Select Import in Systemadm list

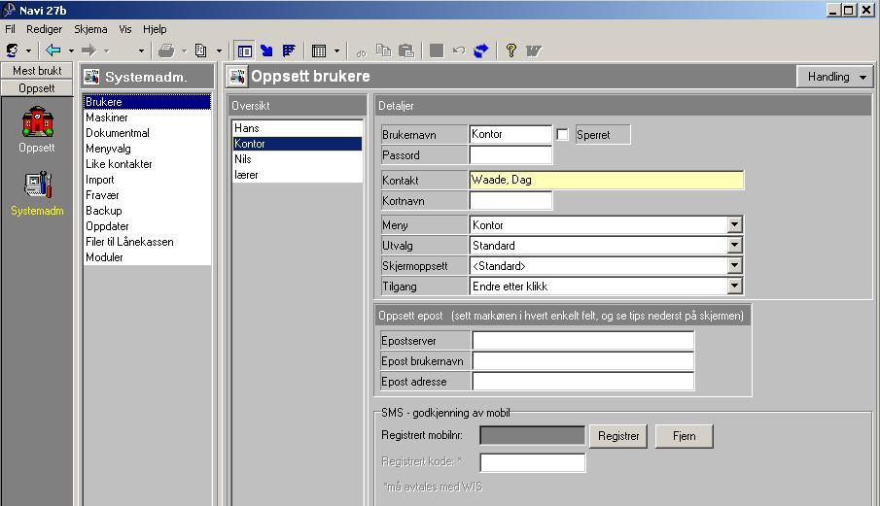pyautogui.click(x=147, y=180)
